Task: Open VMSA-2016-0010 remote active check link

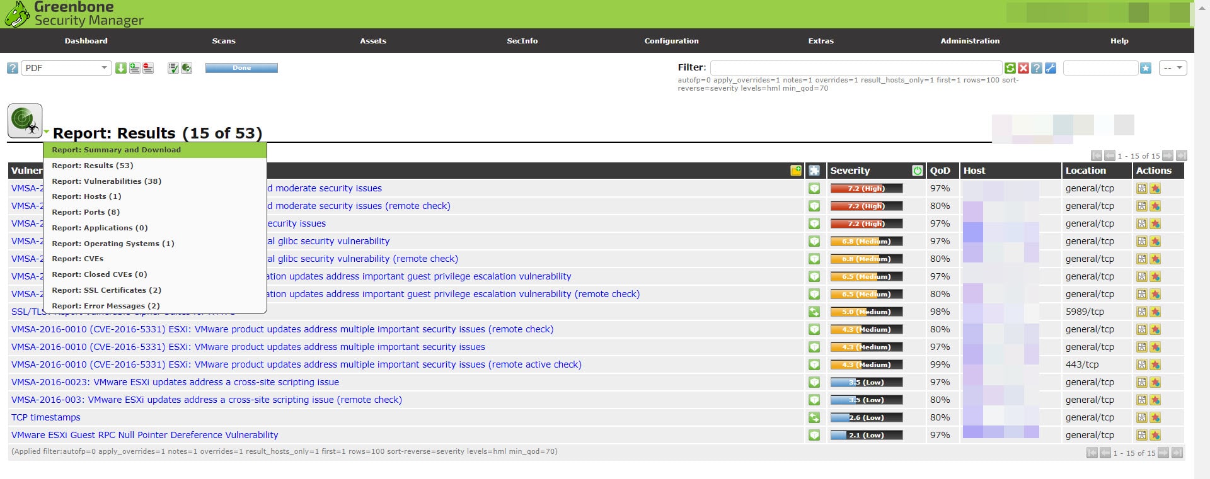Action: (x=296, y=364)
